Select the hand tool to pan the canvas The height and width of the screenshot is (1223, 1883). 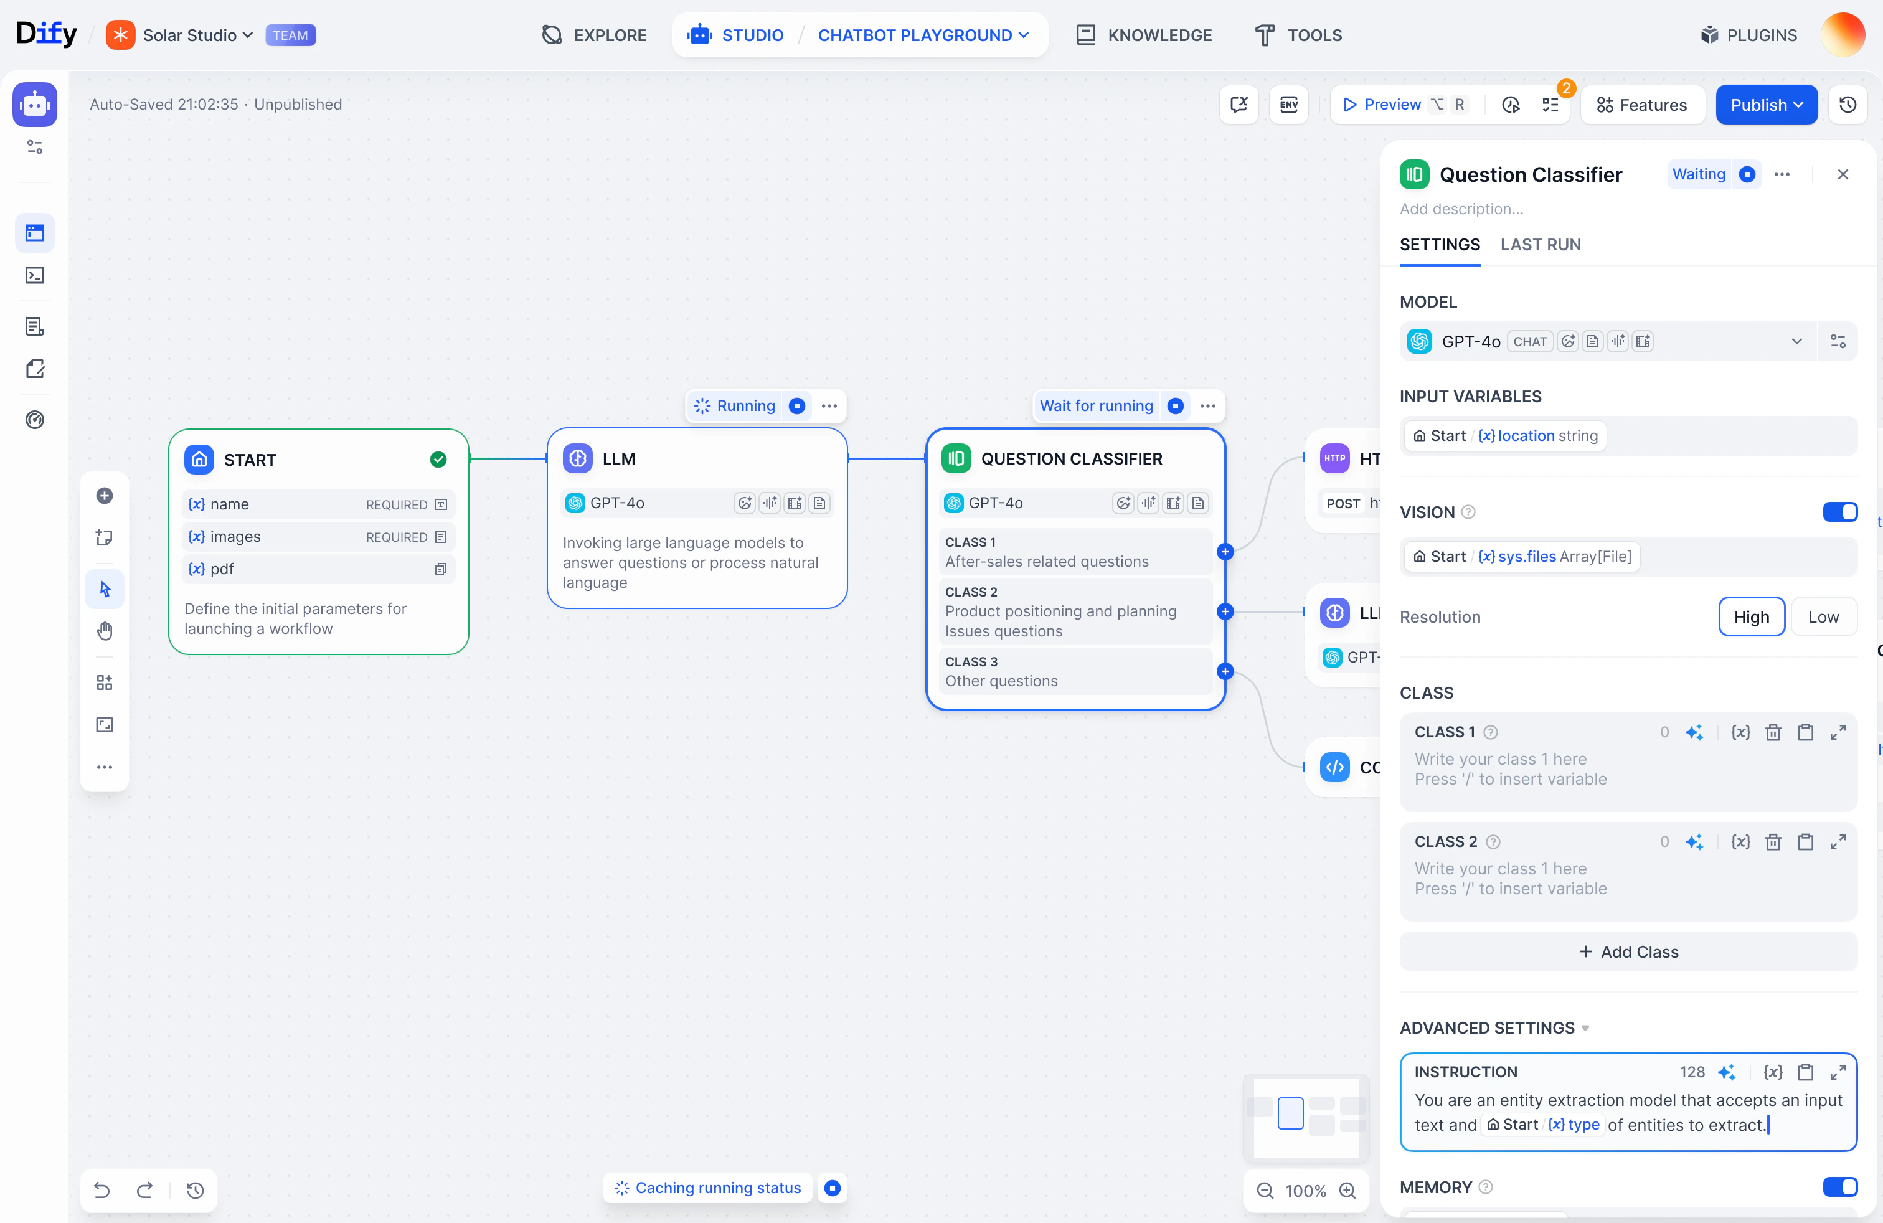tap(105, 630)
